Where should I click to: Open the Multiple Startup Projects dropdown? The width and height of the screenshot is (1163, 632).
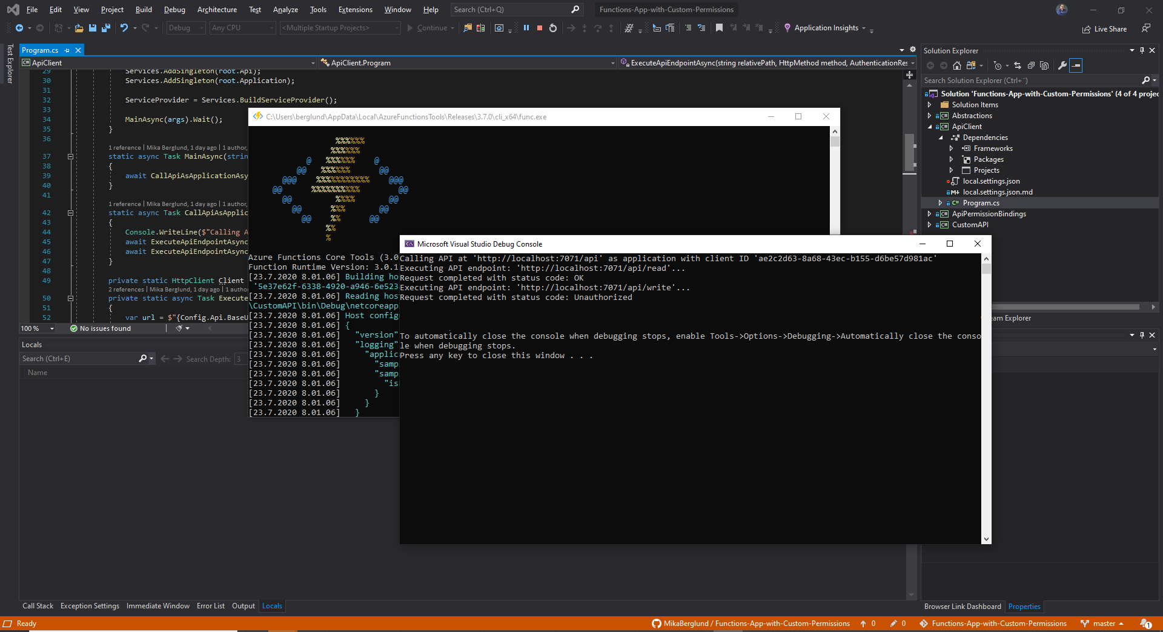click(340, 28)
